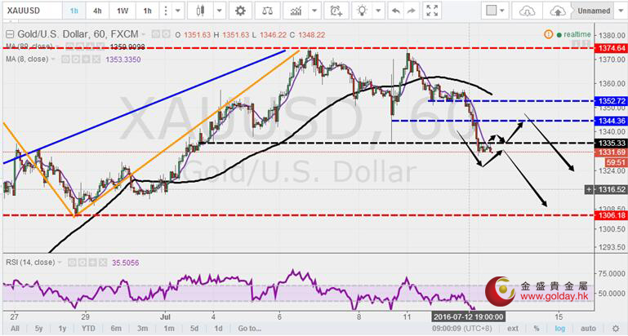
Task: Load chart layout from cloud icon
Action: [x=527, y=11]
